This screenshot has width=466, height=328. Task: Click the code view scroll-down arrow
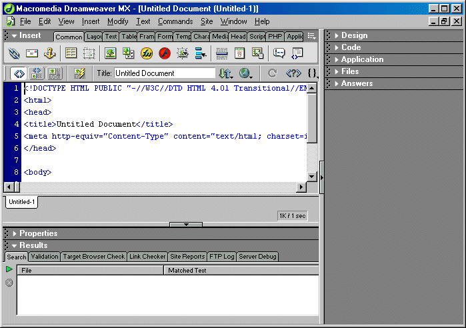tap(311, 177)
